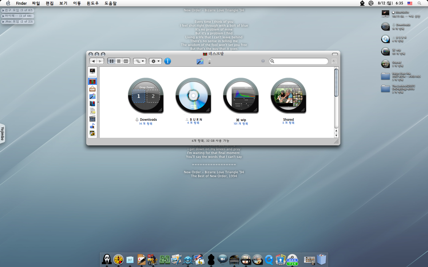The image size is (428, 267).
Task: Click the wand blueprint icon in Finder toolbar
Action: pyautogui.click(x=200, y=61)
